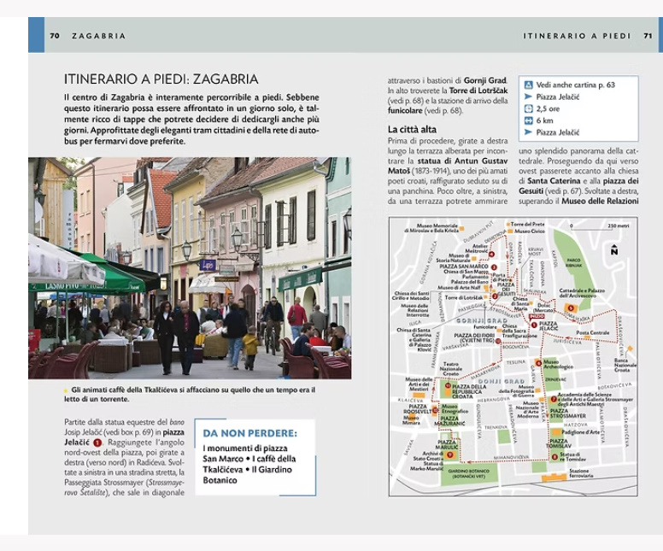Click the red INIZIO flag on the map
The width and height of the screenshot is (663, 551).
pos(537,316)
